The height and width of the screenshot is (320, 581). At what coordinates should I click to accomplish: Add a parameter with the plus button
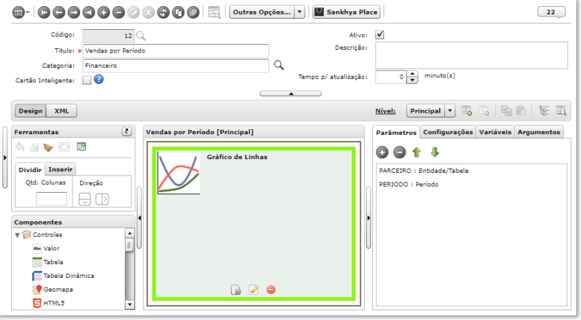tap(382, 152)
